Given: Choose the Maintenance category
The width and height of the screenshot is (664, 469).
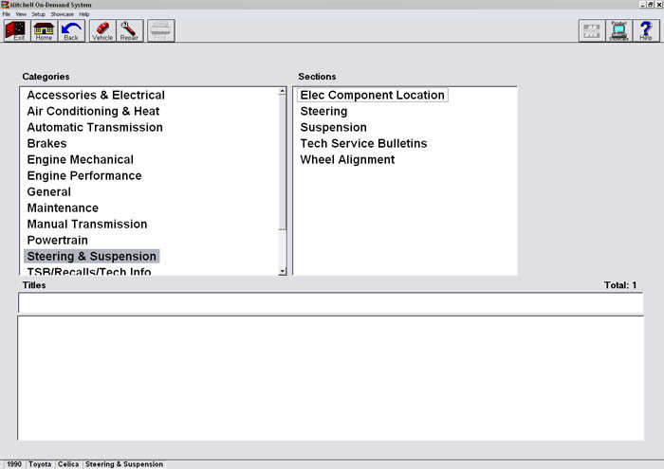Looking at the screenshot, I should [63, 207].
